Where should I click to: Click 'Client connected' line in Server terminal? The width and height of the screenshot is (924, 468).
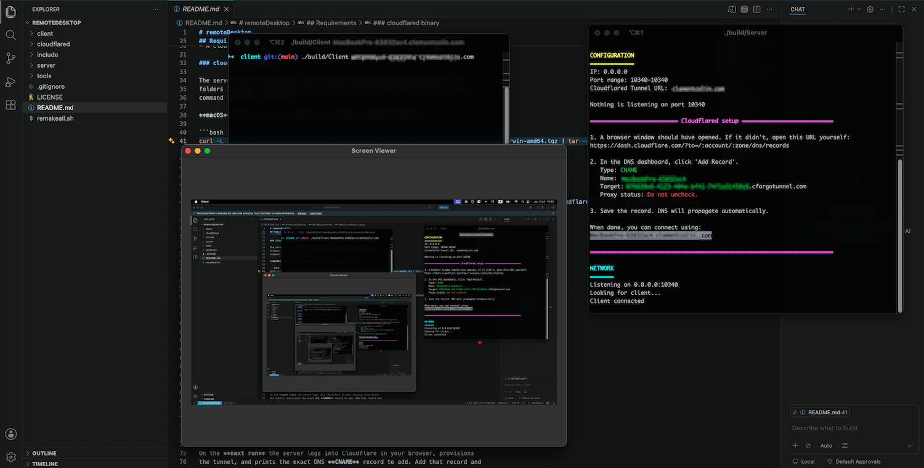pyautogui.click(x=617, y=301)
